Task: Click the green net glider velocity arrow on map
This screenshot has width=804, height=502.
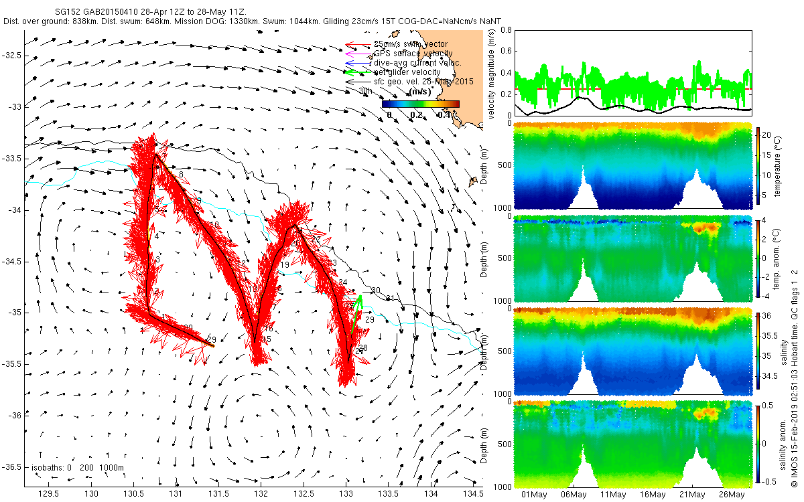Action: click(356, 316)
